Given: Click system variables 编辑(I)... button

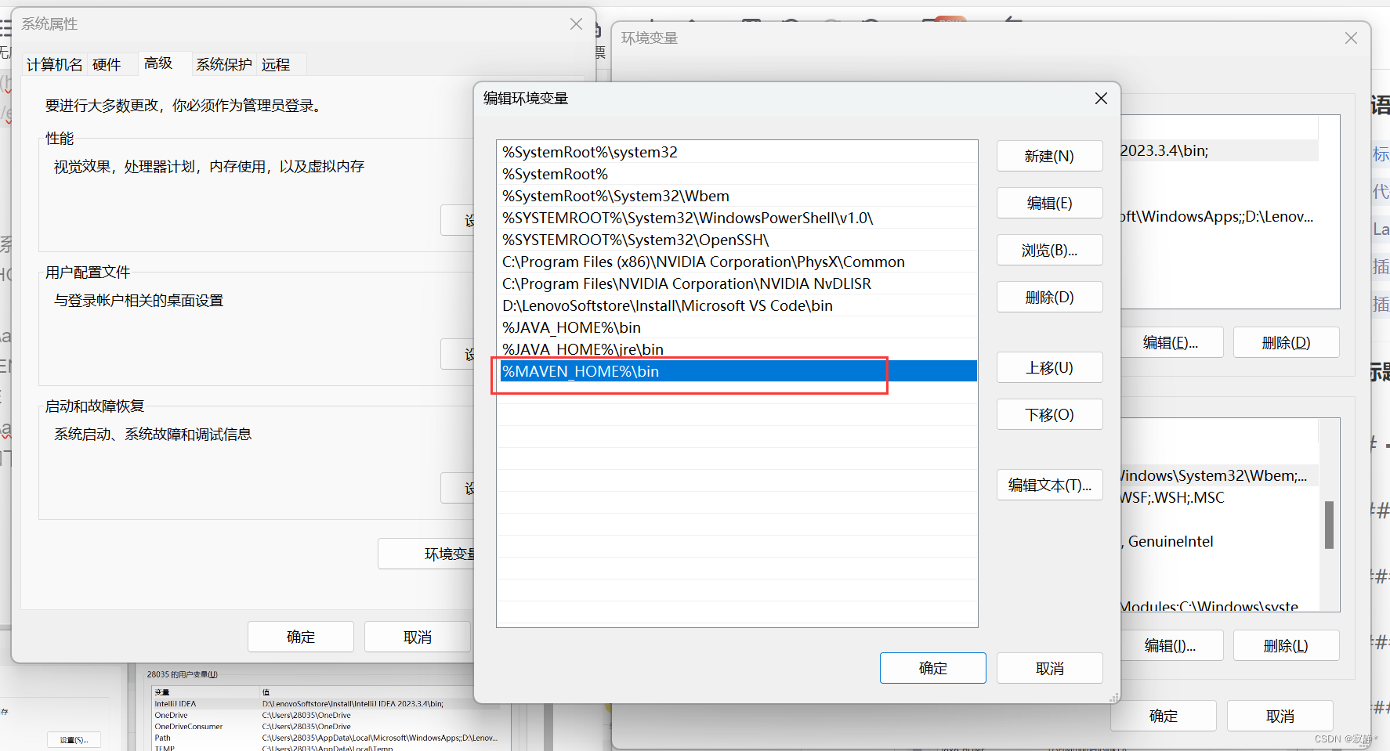Looking at the screenshot, I should pos(1171,645).
